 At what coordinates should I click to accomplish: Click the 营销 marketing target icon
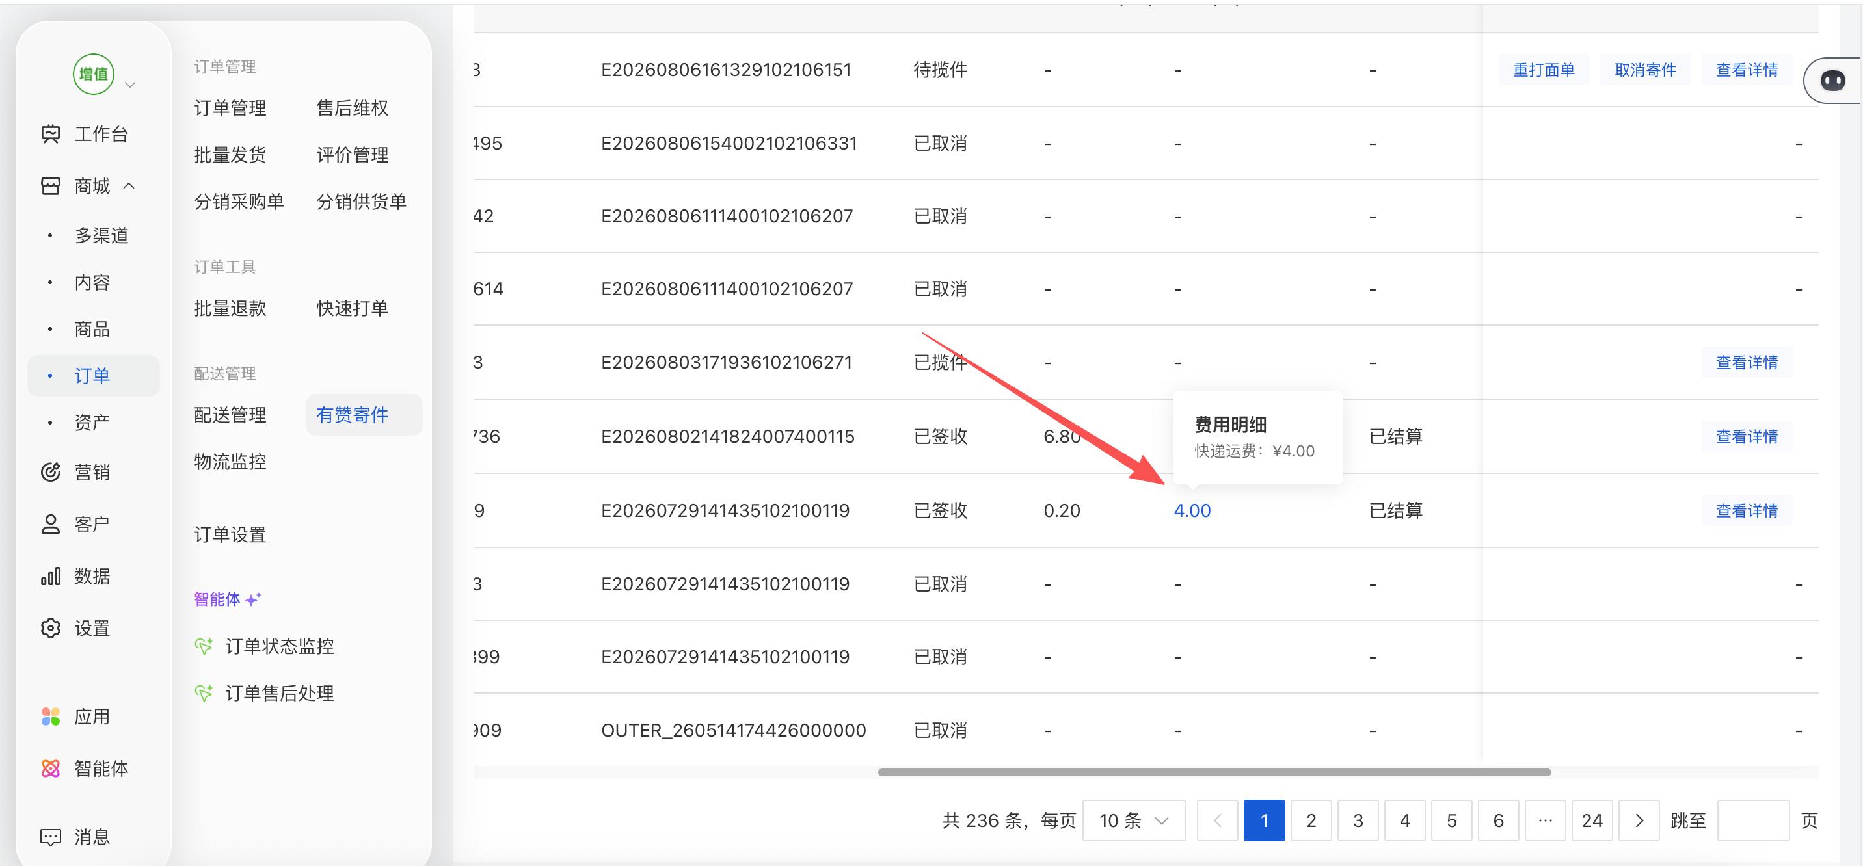pyautogui.click(x=51, y=472)
